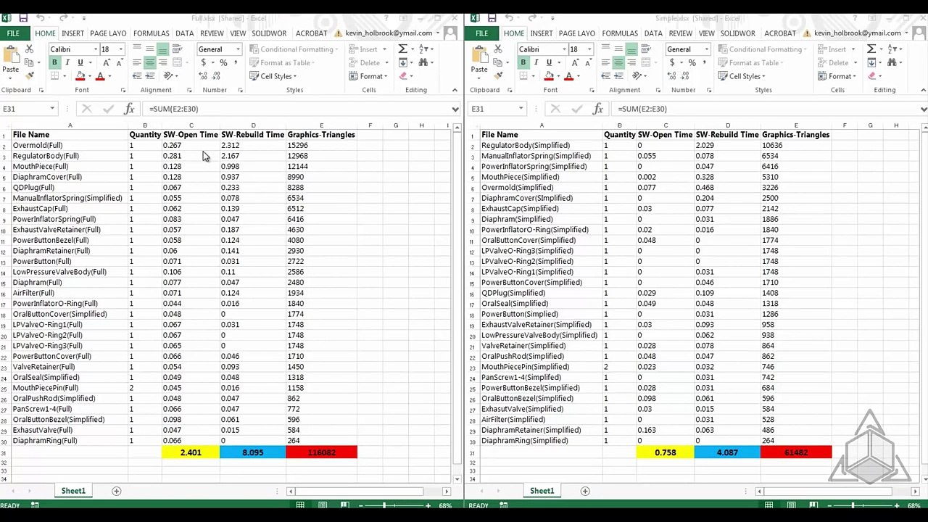Switch to FORMULAS tab in Full.xlsx window
The width and height of the screenshot is (928, 522).
tap(151, 33)
